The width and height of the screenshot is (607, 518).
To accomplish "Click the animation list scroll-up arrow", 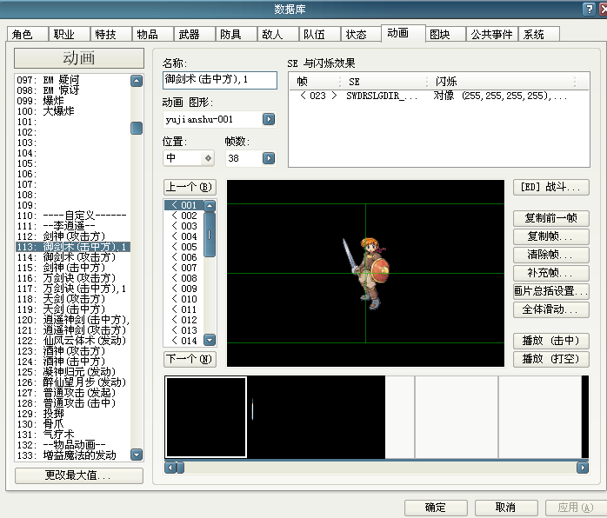I will click(137, 81).
